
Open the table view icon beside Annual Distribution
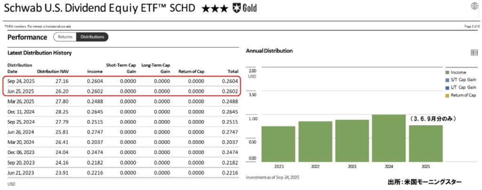(x=474, y=52)
